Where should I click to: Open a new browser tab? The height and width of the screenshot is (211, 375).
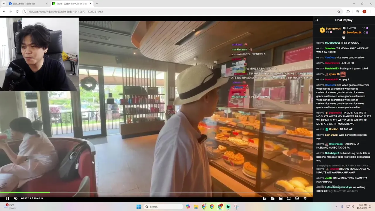tap(97, 4)
